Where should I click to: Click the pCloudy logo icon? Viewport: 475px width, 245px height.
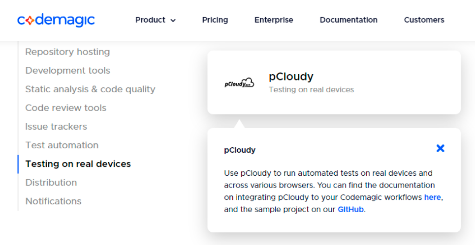click(239, 83)
